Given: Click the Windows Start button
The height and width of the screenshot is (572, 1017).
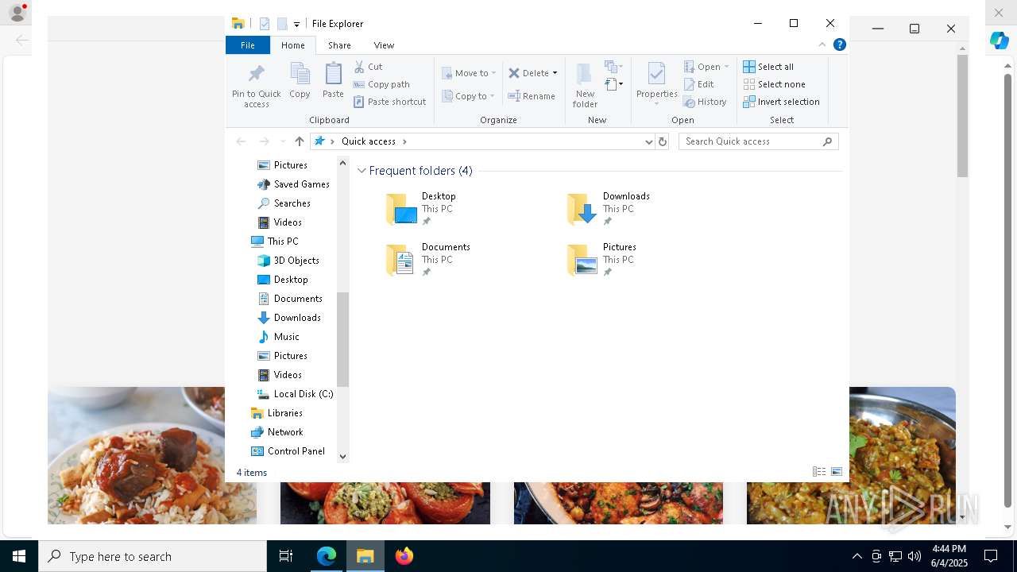Looking at the screenshot, I should (x=19, y=556).
